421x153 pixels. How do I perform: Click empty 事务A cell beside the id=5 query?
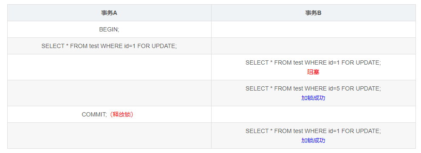pos(109,93)
